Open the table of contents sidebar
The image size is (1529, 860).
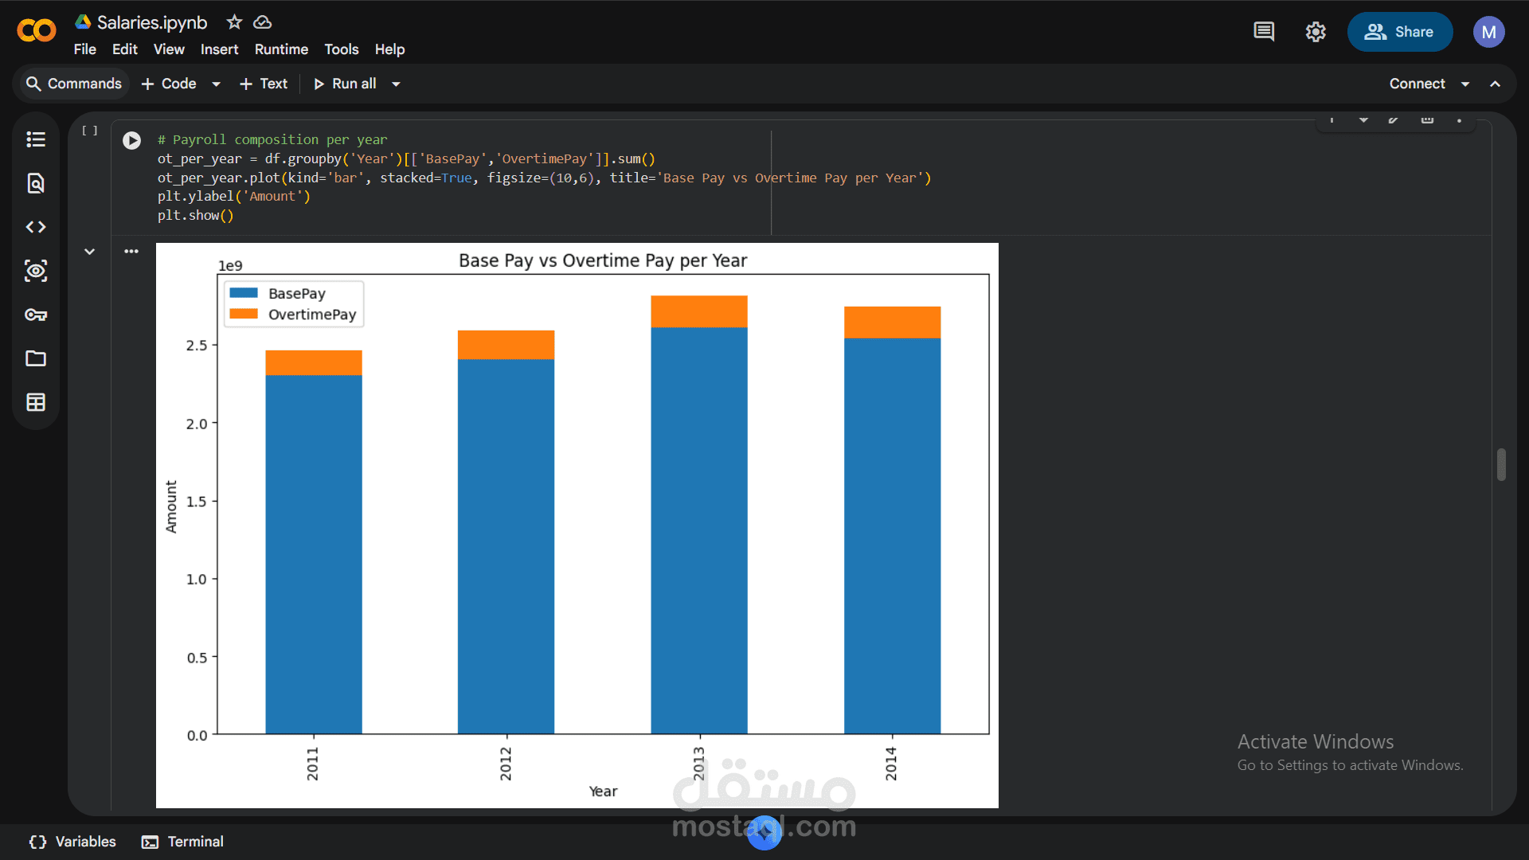point(36,139)
